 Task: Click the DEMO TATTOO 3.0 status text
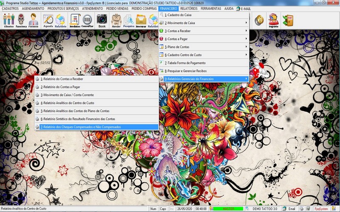pyautogui.click(x=265, y=209)
